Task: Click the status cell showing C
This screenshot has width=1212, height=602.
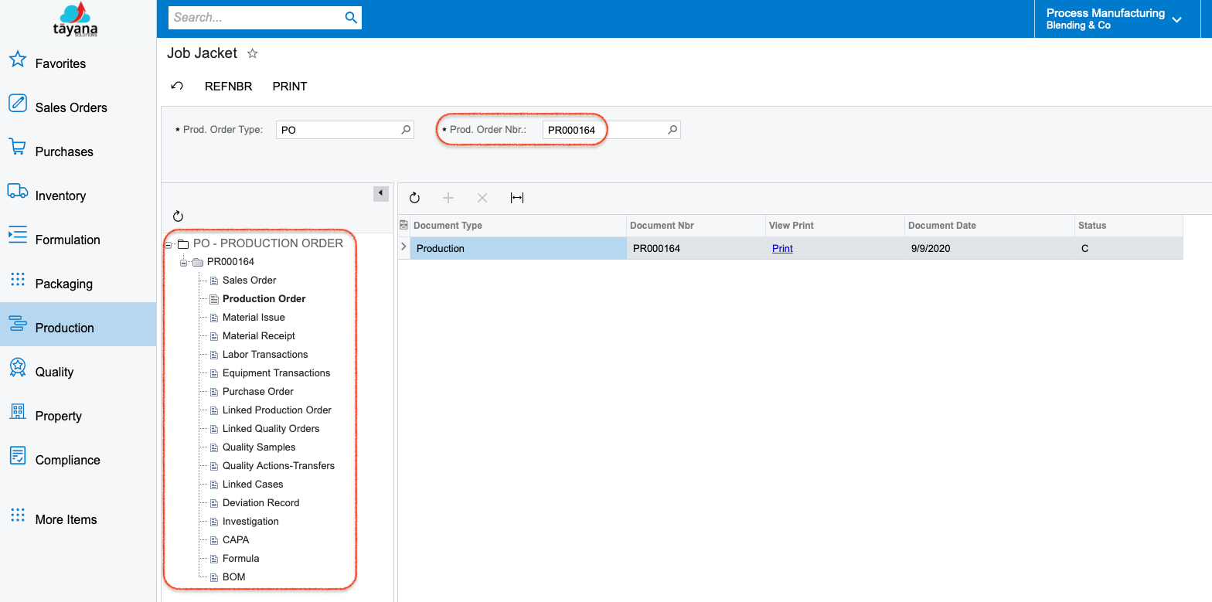Action: [x=1129, y=248]
